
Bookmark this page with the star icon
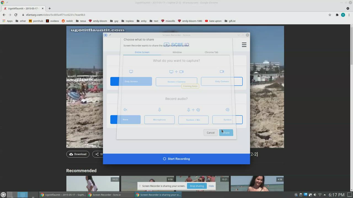click(x=330, y=15)
